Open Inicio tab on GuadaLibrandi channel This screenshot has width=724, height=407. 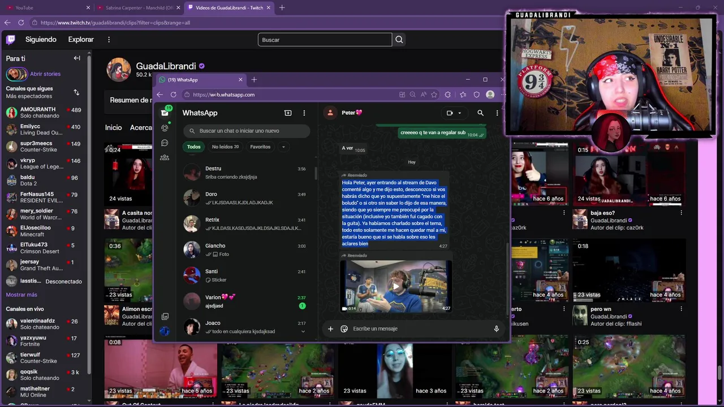coord(113,128)
